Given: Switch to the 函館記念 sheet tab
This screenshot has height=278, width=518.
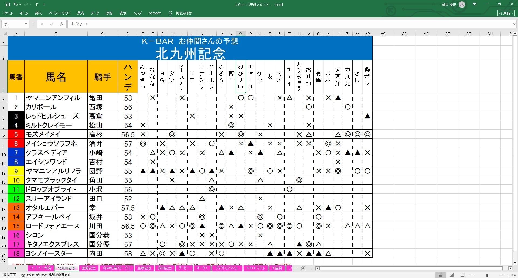Looking at the screenshot, I should pos(89,268).
